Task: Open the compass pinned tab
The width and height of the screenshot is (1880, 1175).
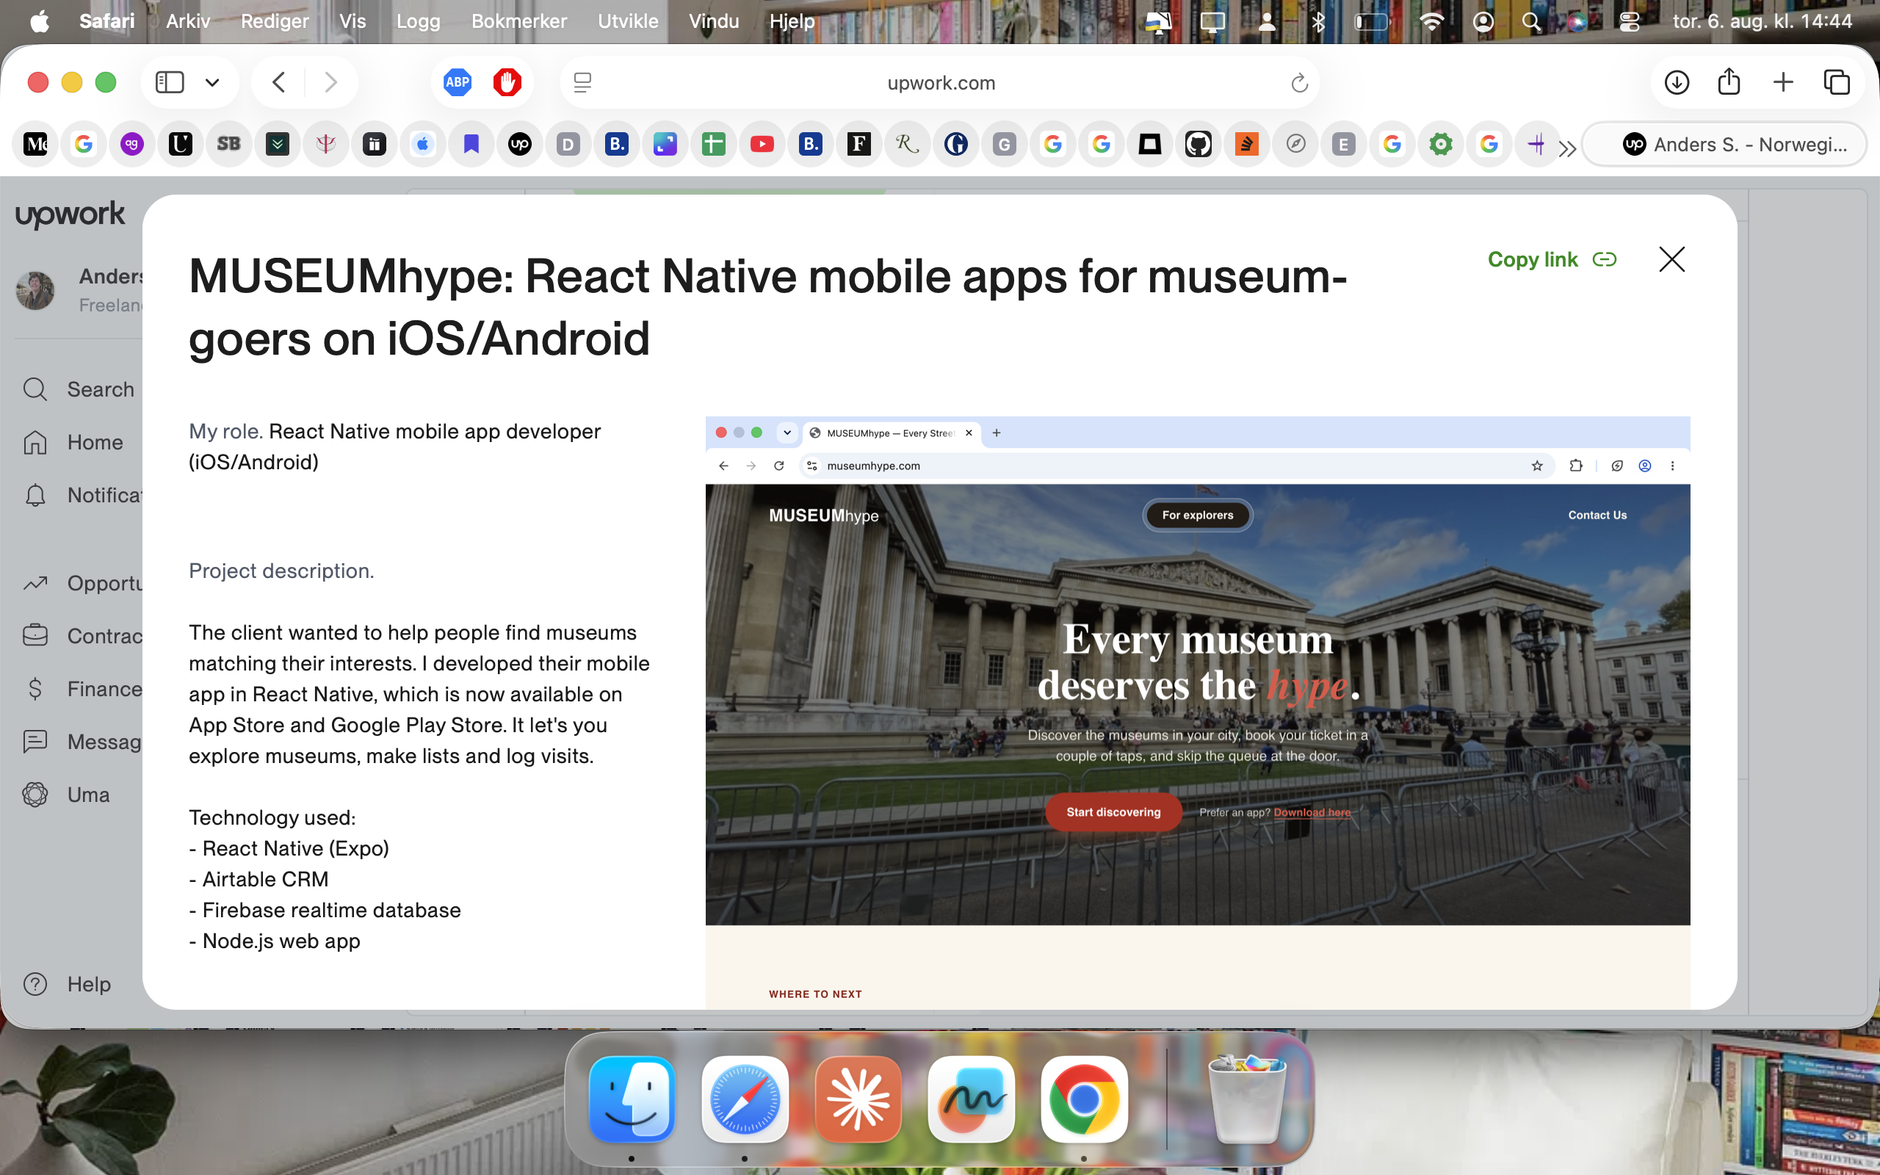Action: pos(1295,144)
